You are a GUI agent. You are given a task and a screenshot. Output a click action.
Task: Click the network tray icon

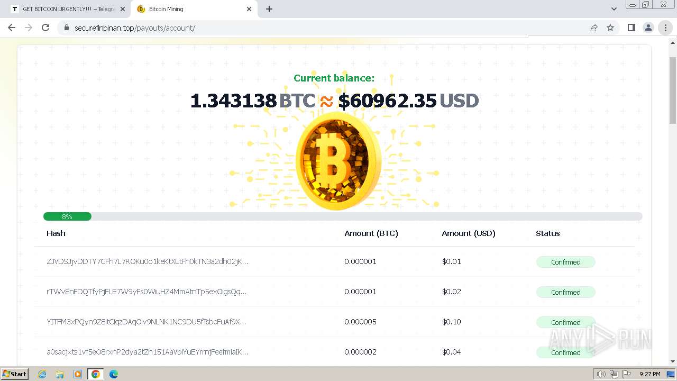pos(614,374)
